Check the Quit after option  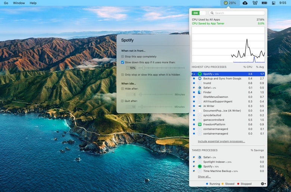point(122,101)
